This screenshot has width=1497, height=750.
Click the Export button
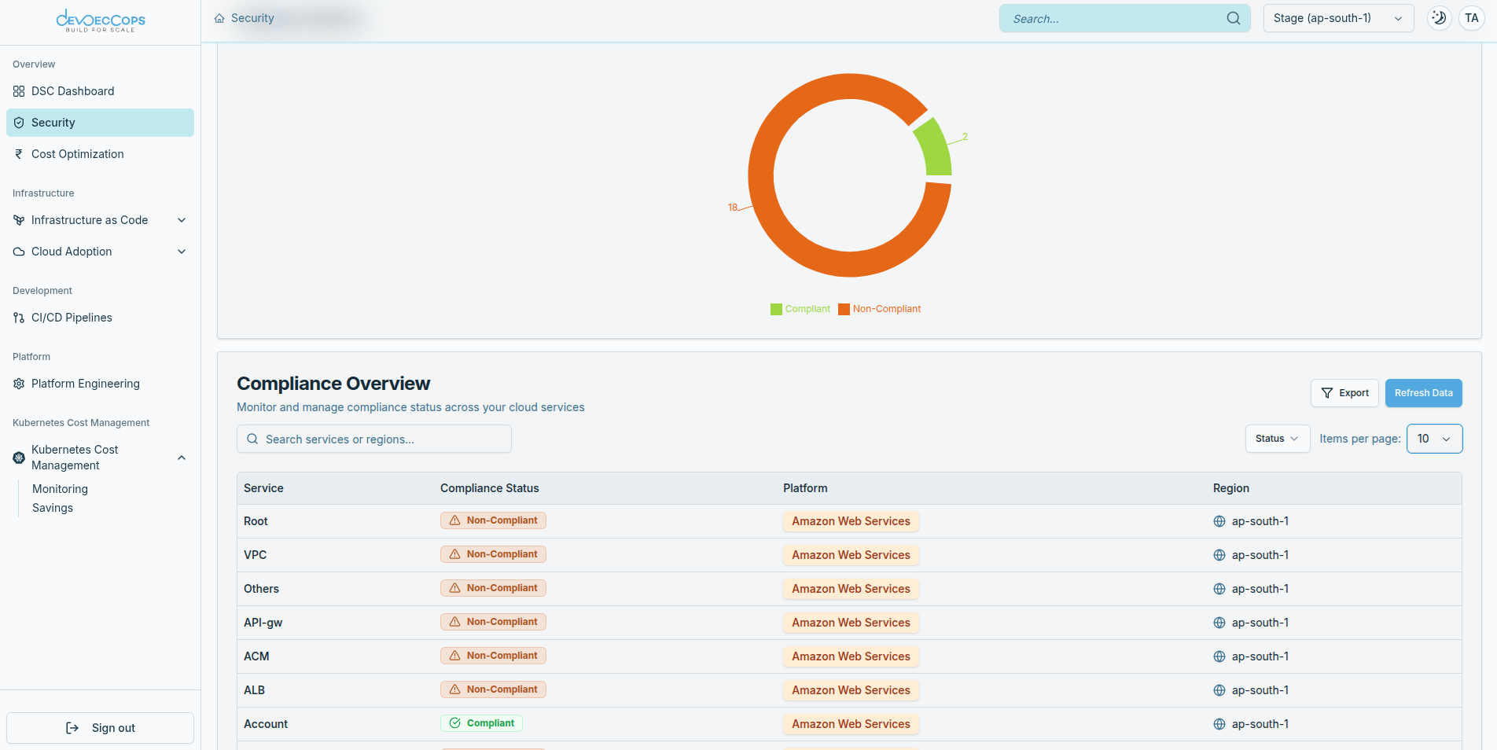click(x=1344, y=393)
